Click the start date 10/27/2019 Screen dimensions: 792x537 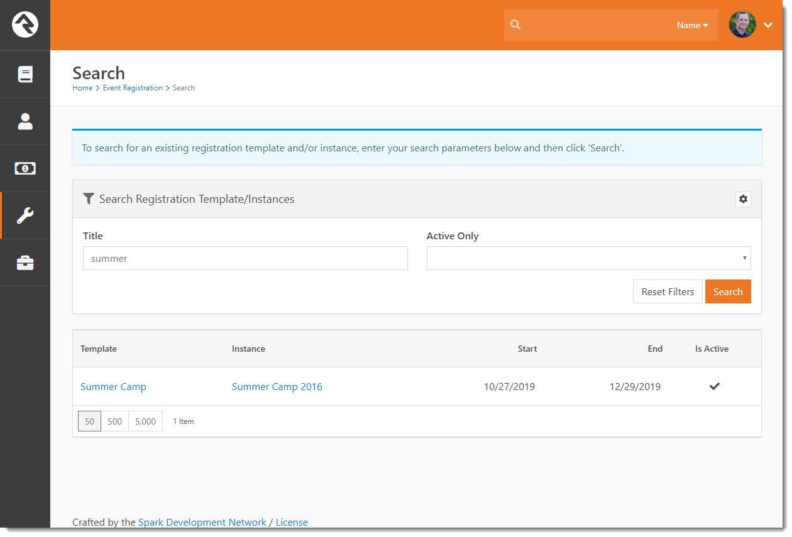tap(509, 387)
